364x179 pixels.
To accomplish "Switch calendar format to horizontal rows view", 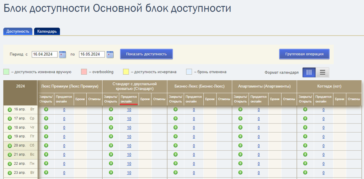I will point(322,72).
